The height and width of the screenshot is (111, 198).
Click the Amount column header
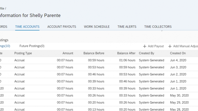68,53
